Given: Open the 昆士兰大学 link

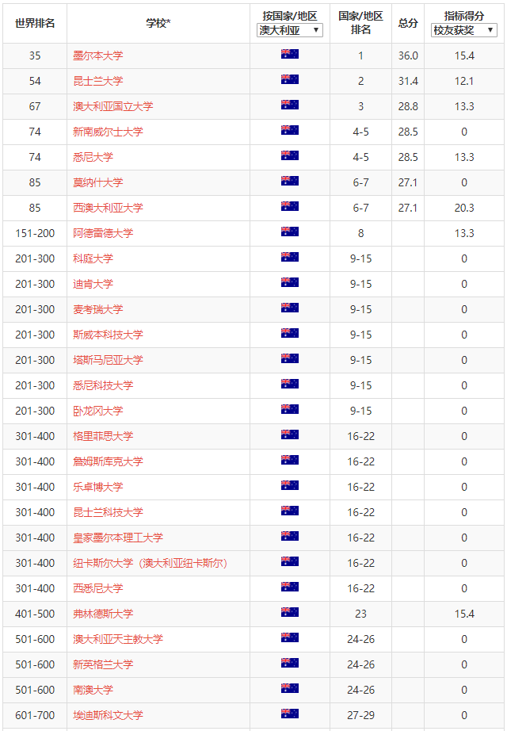Looking at the screenshot, I should click(98, 81).
